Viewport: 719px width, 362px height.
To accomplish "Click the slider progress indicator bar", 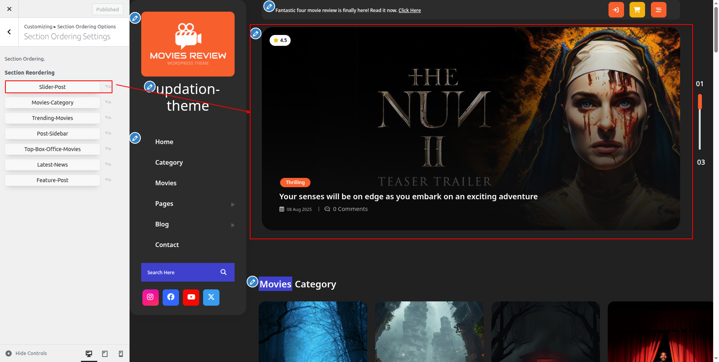I will tap(700, 122).
